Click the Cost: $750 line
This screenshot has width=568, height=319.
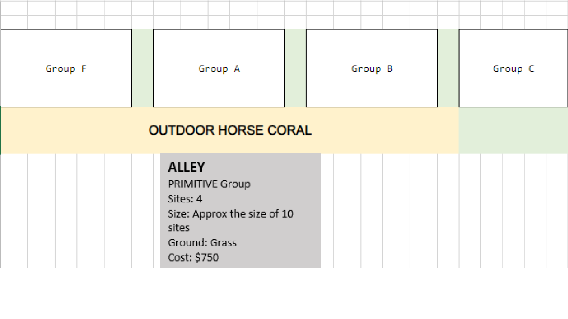(x=193, y=257)
